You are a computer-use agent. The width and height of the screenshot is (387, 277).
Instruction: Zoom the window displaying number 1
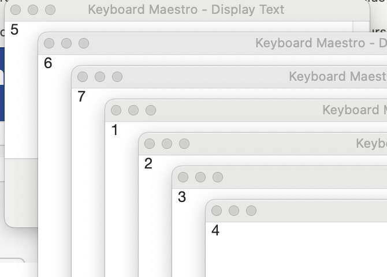[151, 110]
